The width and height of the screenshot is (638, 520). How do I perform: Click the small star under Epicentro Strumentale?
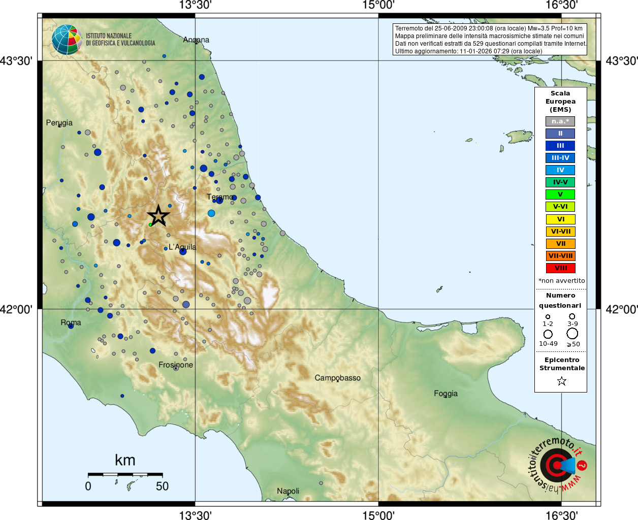click(561, 381)
